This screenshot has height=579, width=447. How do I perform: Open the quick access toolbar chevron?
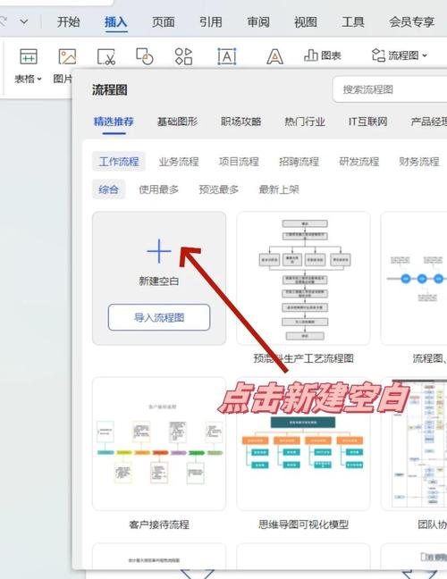pos(24,21)
